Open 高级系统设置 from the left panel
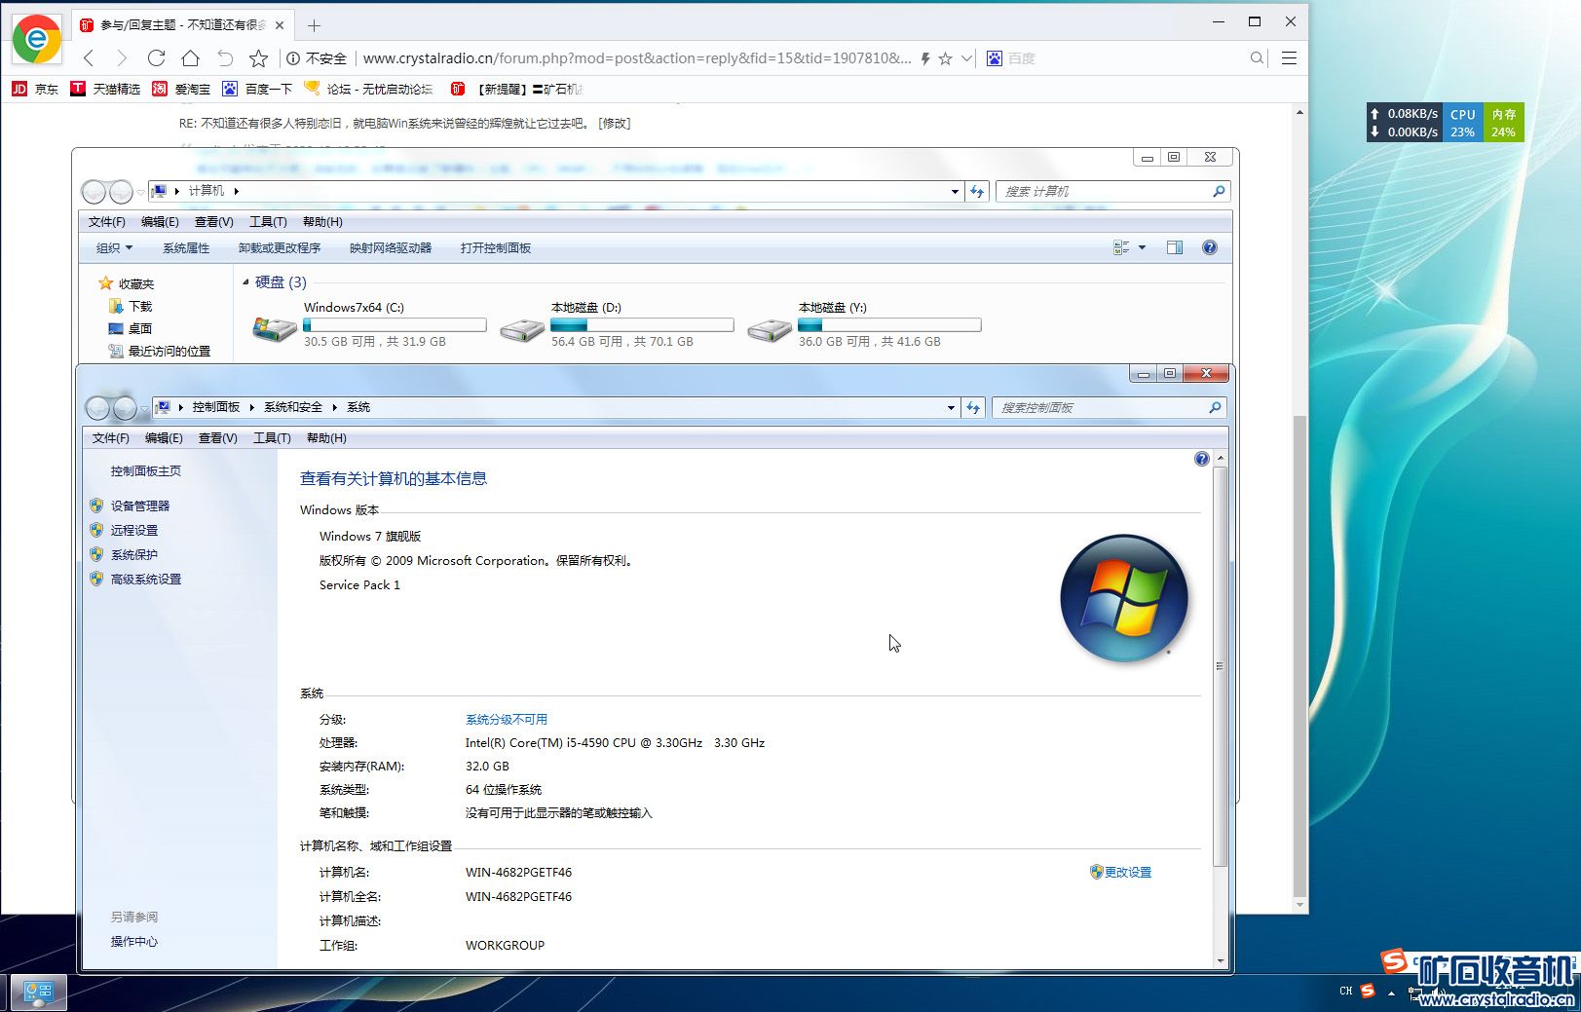The height and width of the screenshot is (1012, 1581). tap(146, 580)
